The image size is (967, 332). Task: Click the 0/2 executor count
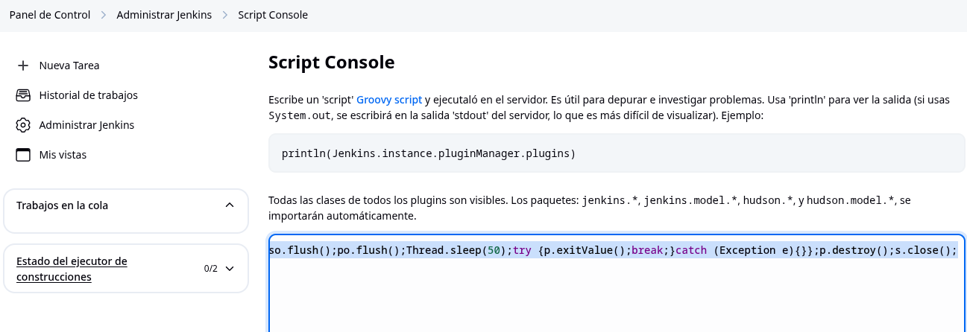(x=210, y=269)
